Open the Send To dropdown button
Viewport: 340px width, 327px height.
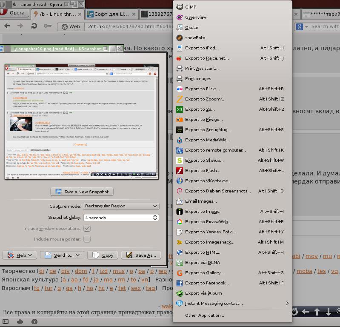[63, 255]
